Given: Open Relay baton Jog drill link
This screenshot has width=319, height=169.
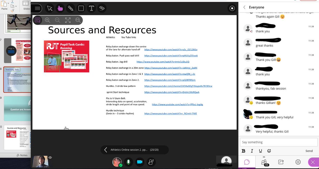Looking at the screenshot, I should pyautogui.click(x=163, y=62).
